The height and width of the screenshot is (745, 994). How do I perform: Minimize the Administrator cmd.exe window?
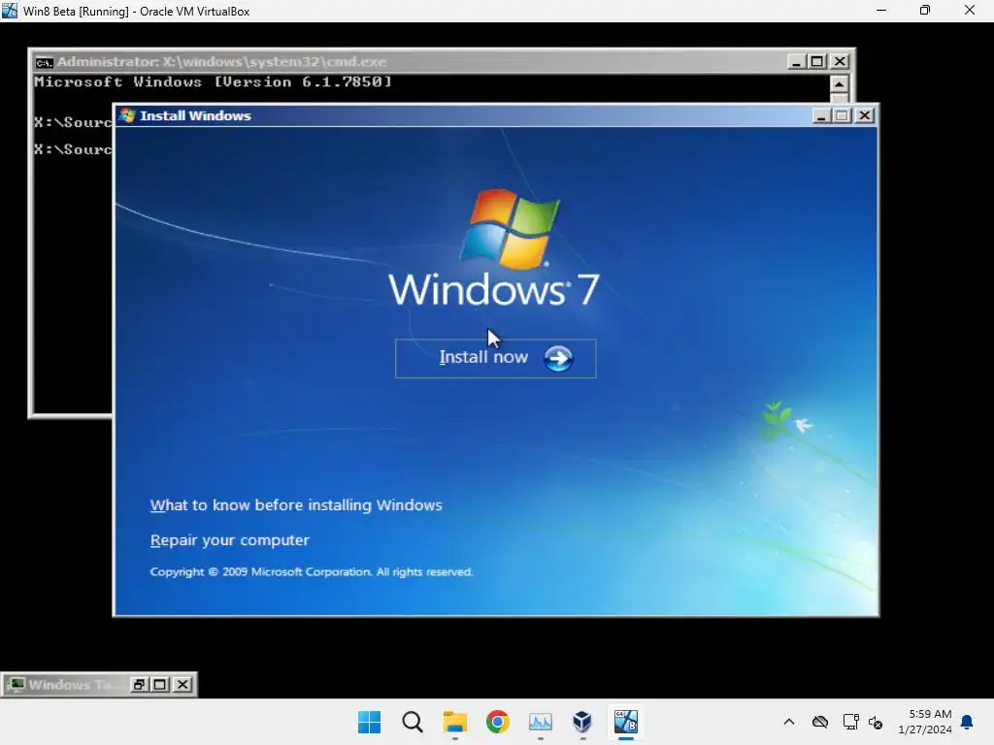(796, 61)
